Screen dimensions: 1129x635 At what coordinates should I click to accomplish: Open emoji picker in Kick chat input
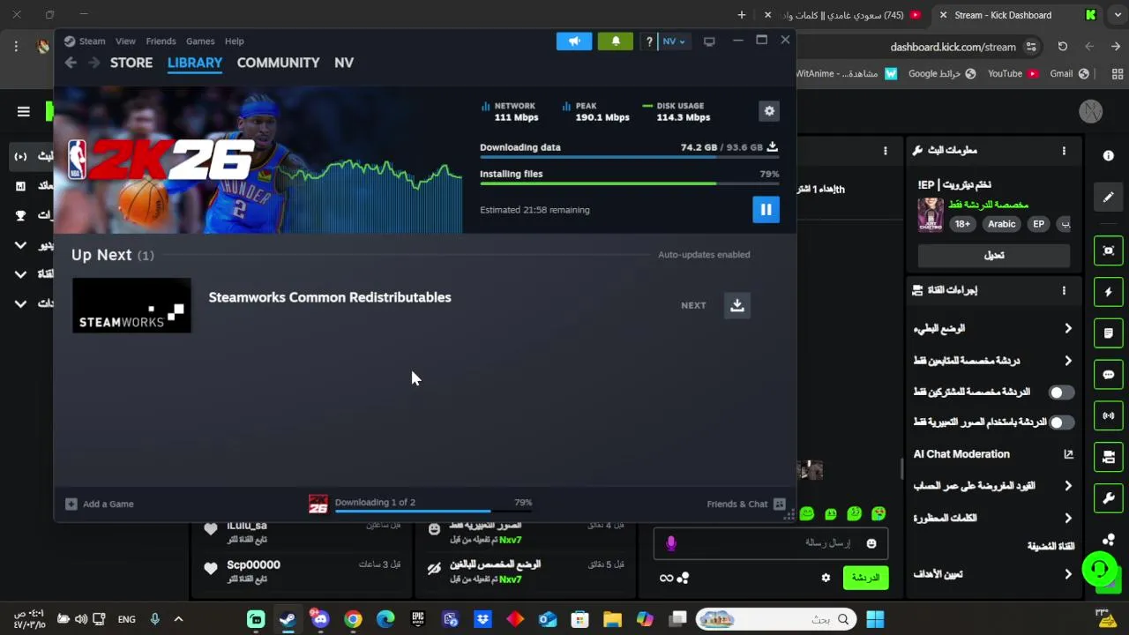tap(871, 543)
